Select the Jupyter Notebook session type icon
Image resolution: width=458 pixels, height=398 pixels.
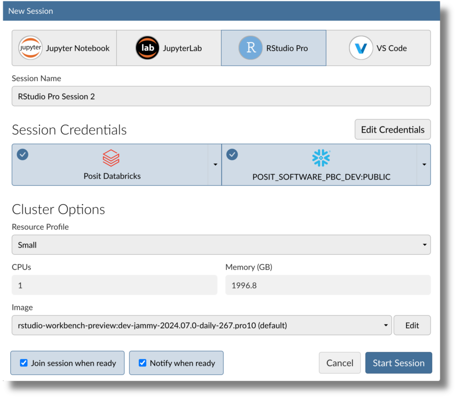[30, 47]
